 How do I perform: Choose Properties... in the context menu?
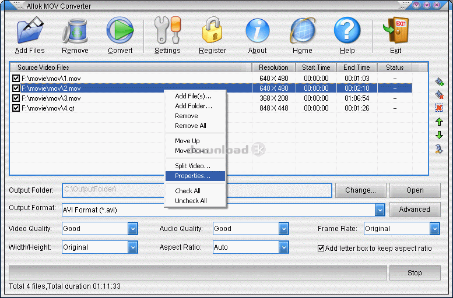pyautogui.click(x=192, y=176)
